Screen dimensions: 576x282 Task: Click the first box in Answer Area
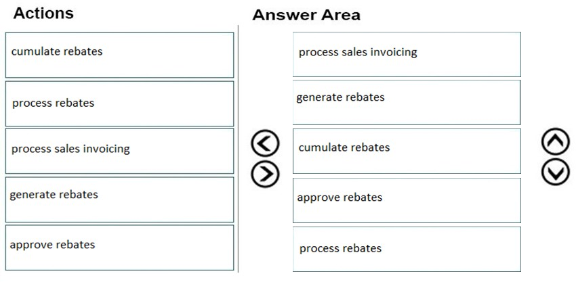click(x=407, y=54)
